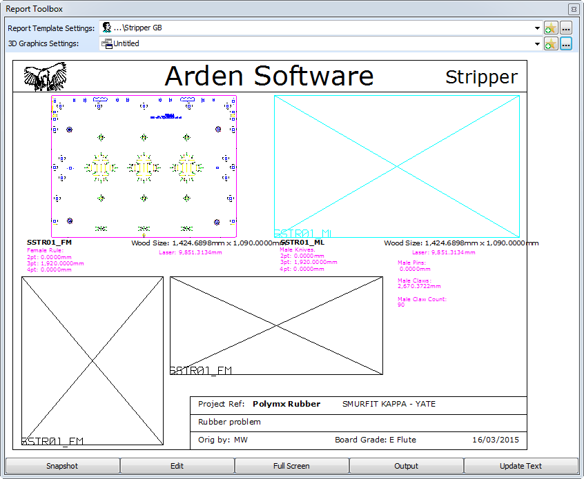584x479 pixels.
Task: Select the colored SSTR01_FM stripper board preview
Action: (144, 166)
